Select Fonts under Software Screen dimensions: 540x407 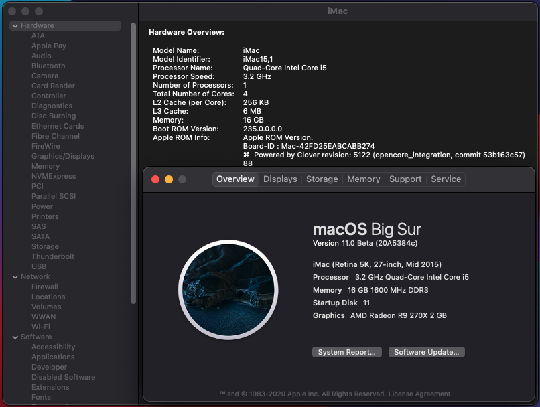41,397
